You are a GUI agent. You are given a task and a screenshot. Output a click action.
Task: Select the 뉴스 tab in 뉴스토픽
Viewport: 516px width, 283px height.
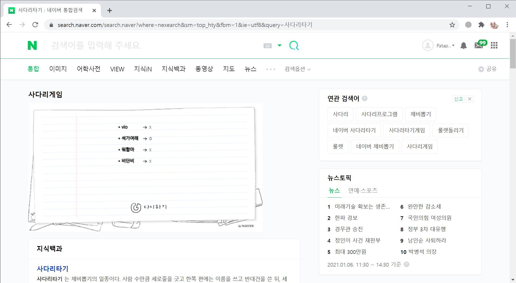click(334, 191)
